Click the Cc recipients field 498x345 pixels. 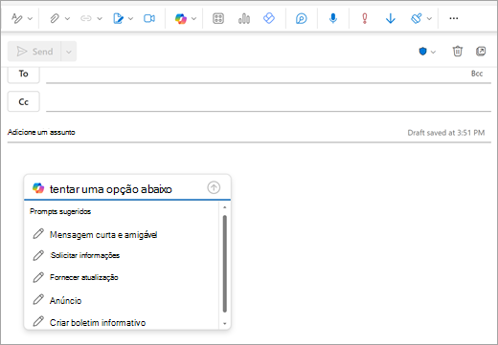coord(268,101)
